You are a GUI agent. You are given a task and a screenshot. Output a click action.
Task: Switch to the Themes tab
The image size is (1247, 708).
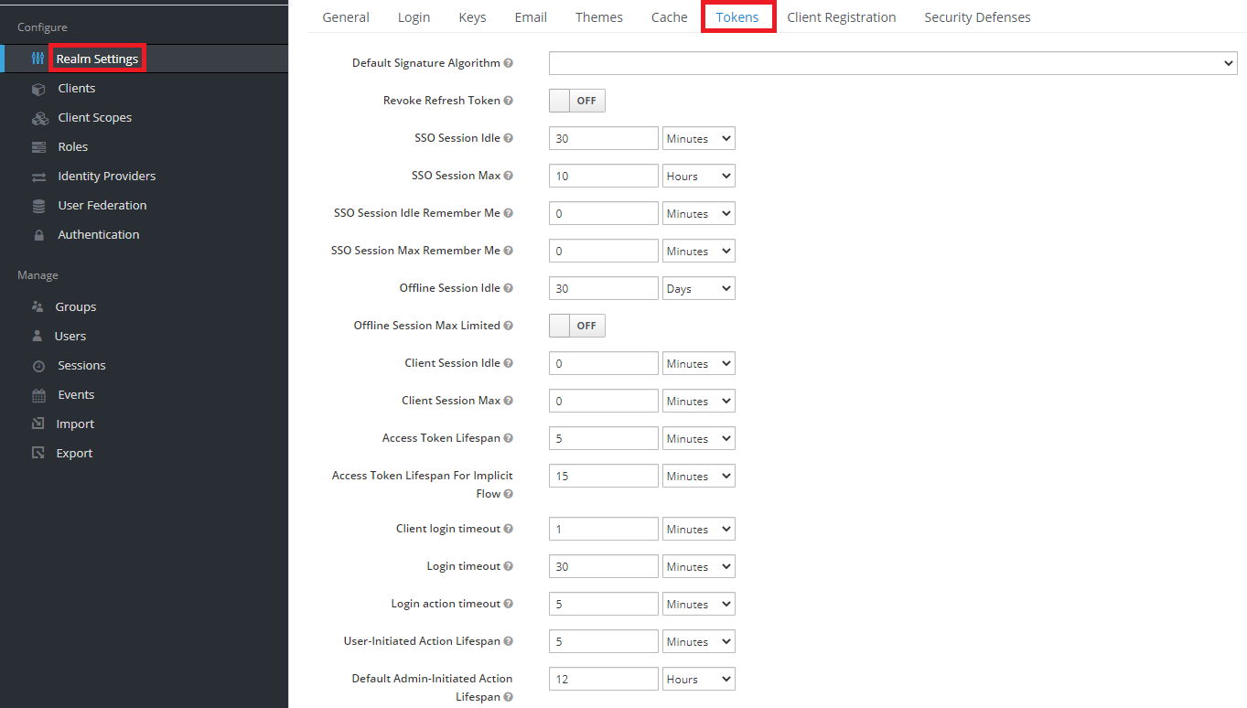click(599, 17)
